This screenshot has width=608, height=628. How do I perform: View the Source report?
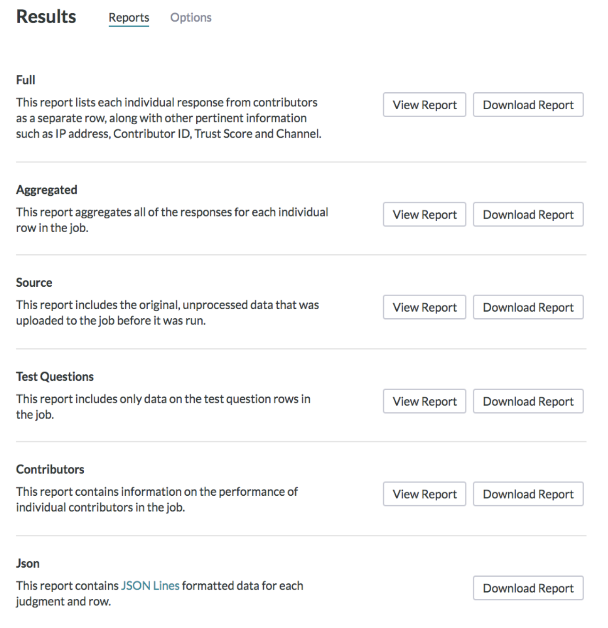[x=424, y=307]
